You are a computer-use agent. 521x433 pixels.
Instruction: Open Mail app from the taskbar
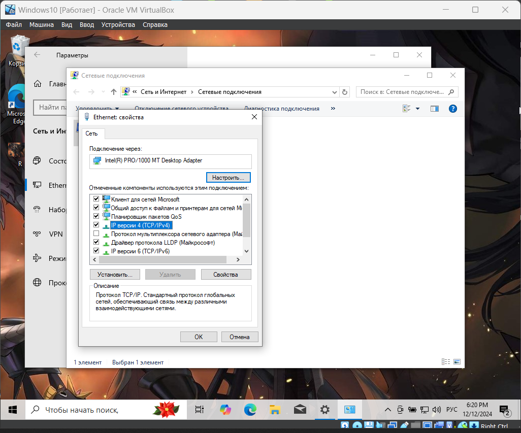pyautogui.click(x=300, y=410)
